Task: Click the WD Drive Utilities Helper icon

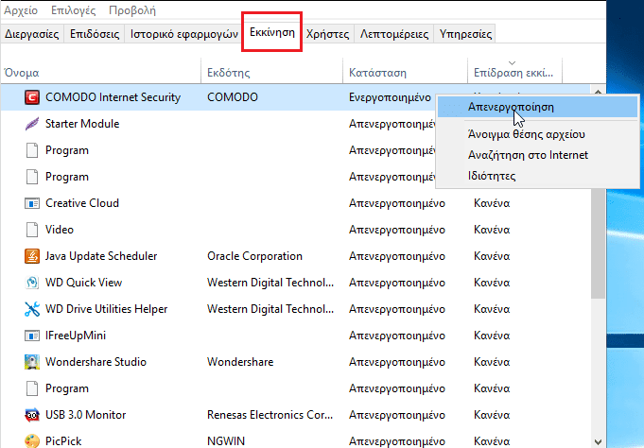Action: click(32, 309)
